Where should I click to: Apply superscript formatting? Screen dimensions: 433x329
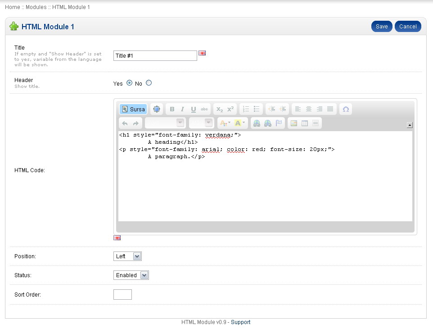click(x=230, y=109)
